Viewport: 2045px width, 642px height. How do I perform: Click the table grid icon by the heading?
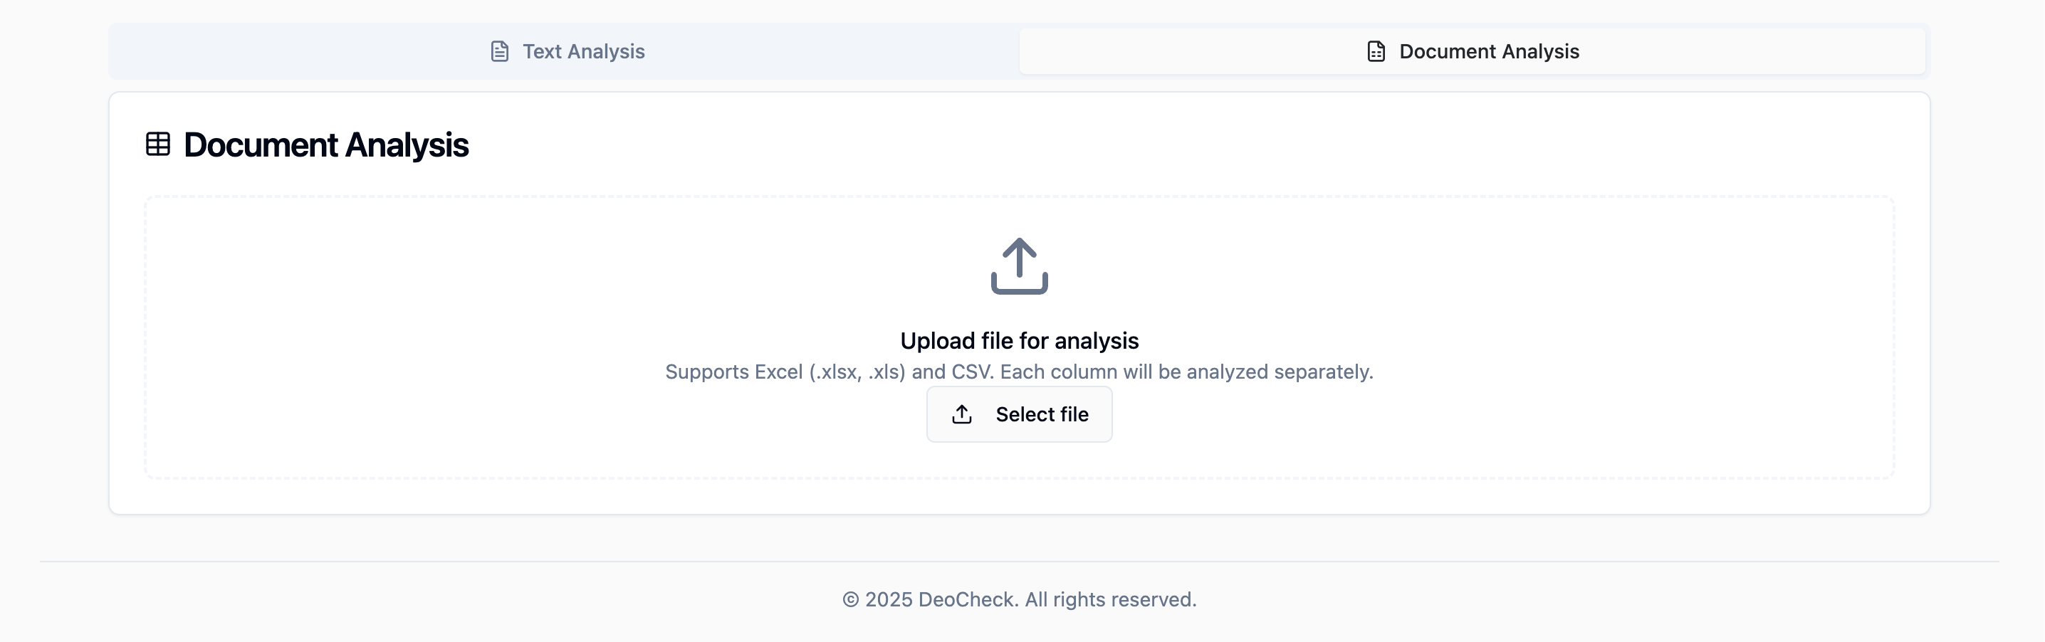tap(158, 144)
